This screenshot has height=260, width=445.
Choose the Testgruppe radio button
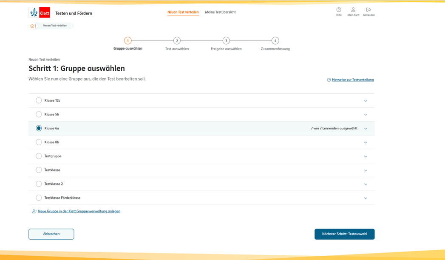point(39,156)
